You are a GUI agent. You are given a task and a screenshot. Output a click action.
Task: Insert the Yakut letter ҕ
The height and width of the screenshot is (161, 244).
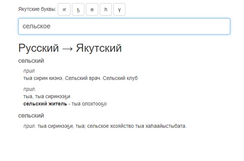78,9
